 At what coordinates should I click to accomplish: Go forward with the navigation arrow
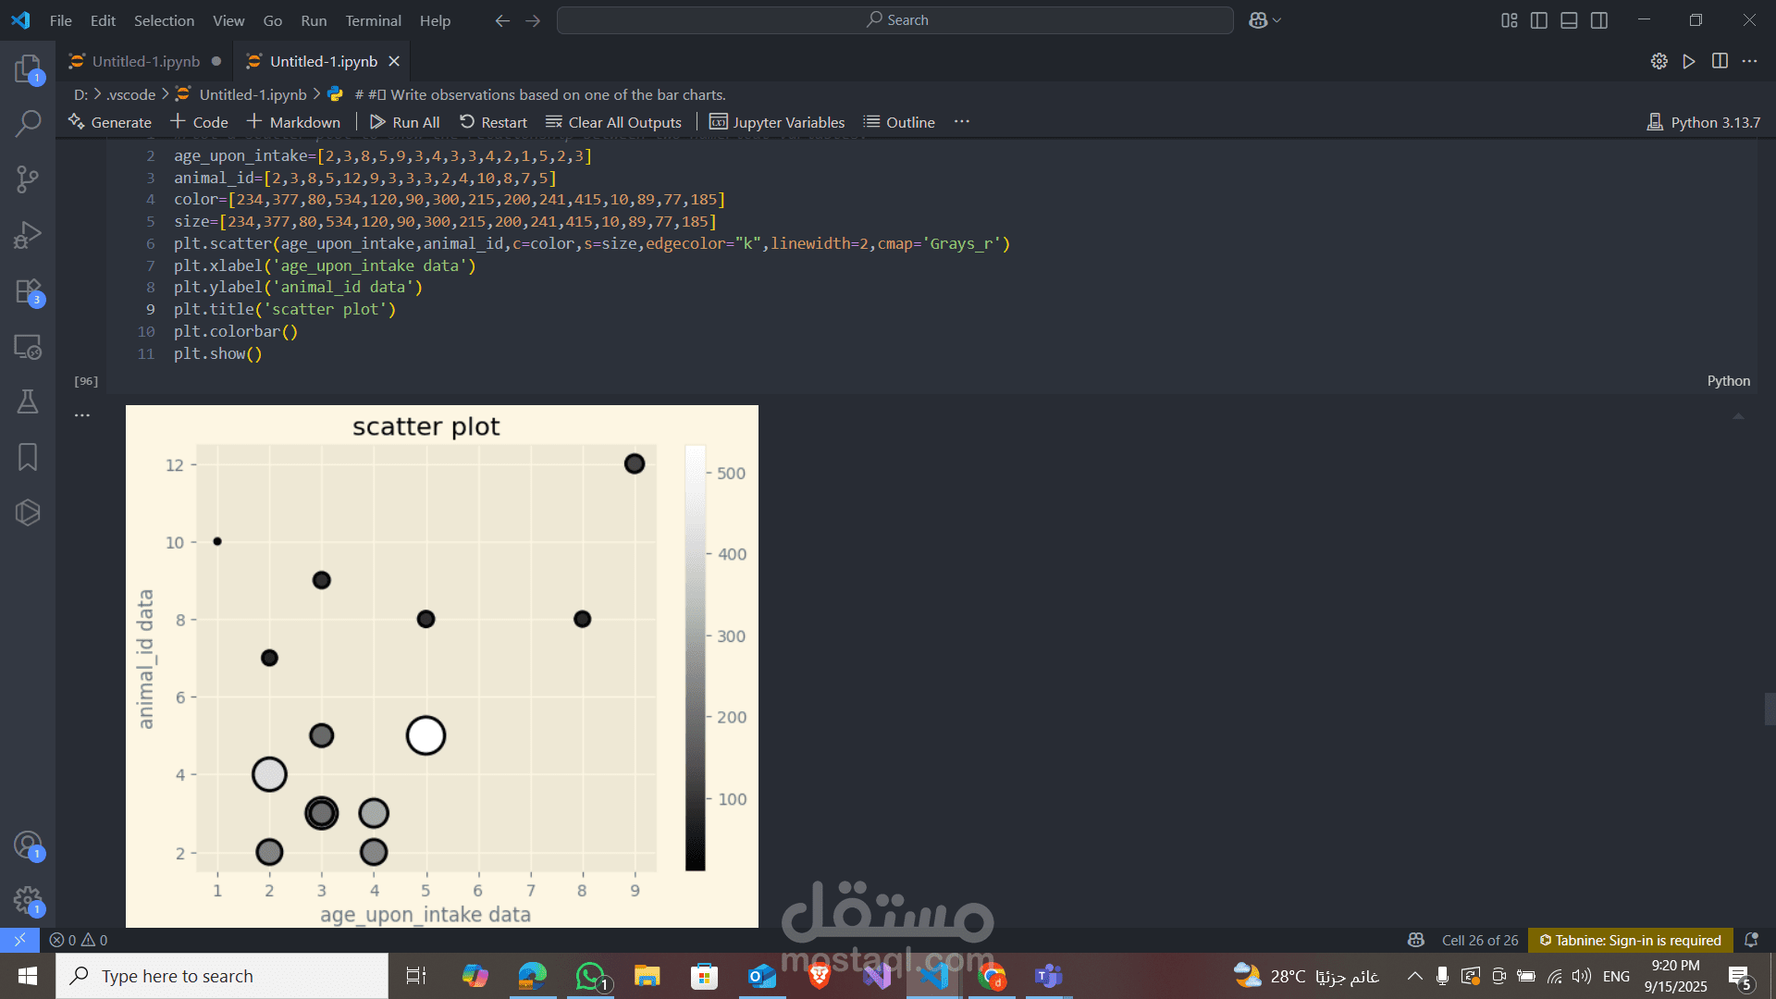pyautogui.click(x=533, y=20)
